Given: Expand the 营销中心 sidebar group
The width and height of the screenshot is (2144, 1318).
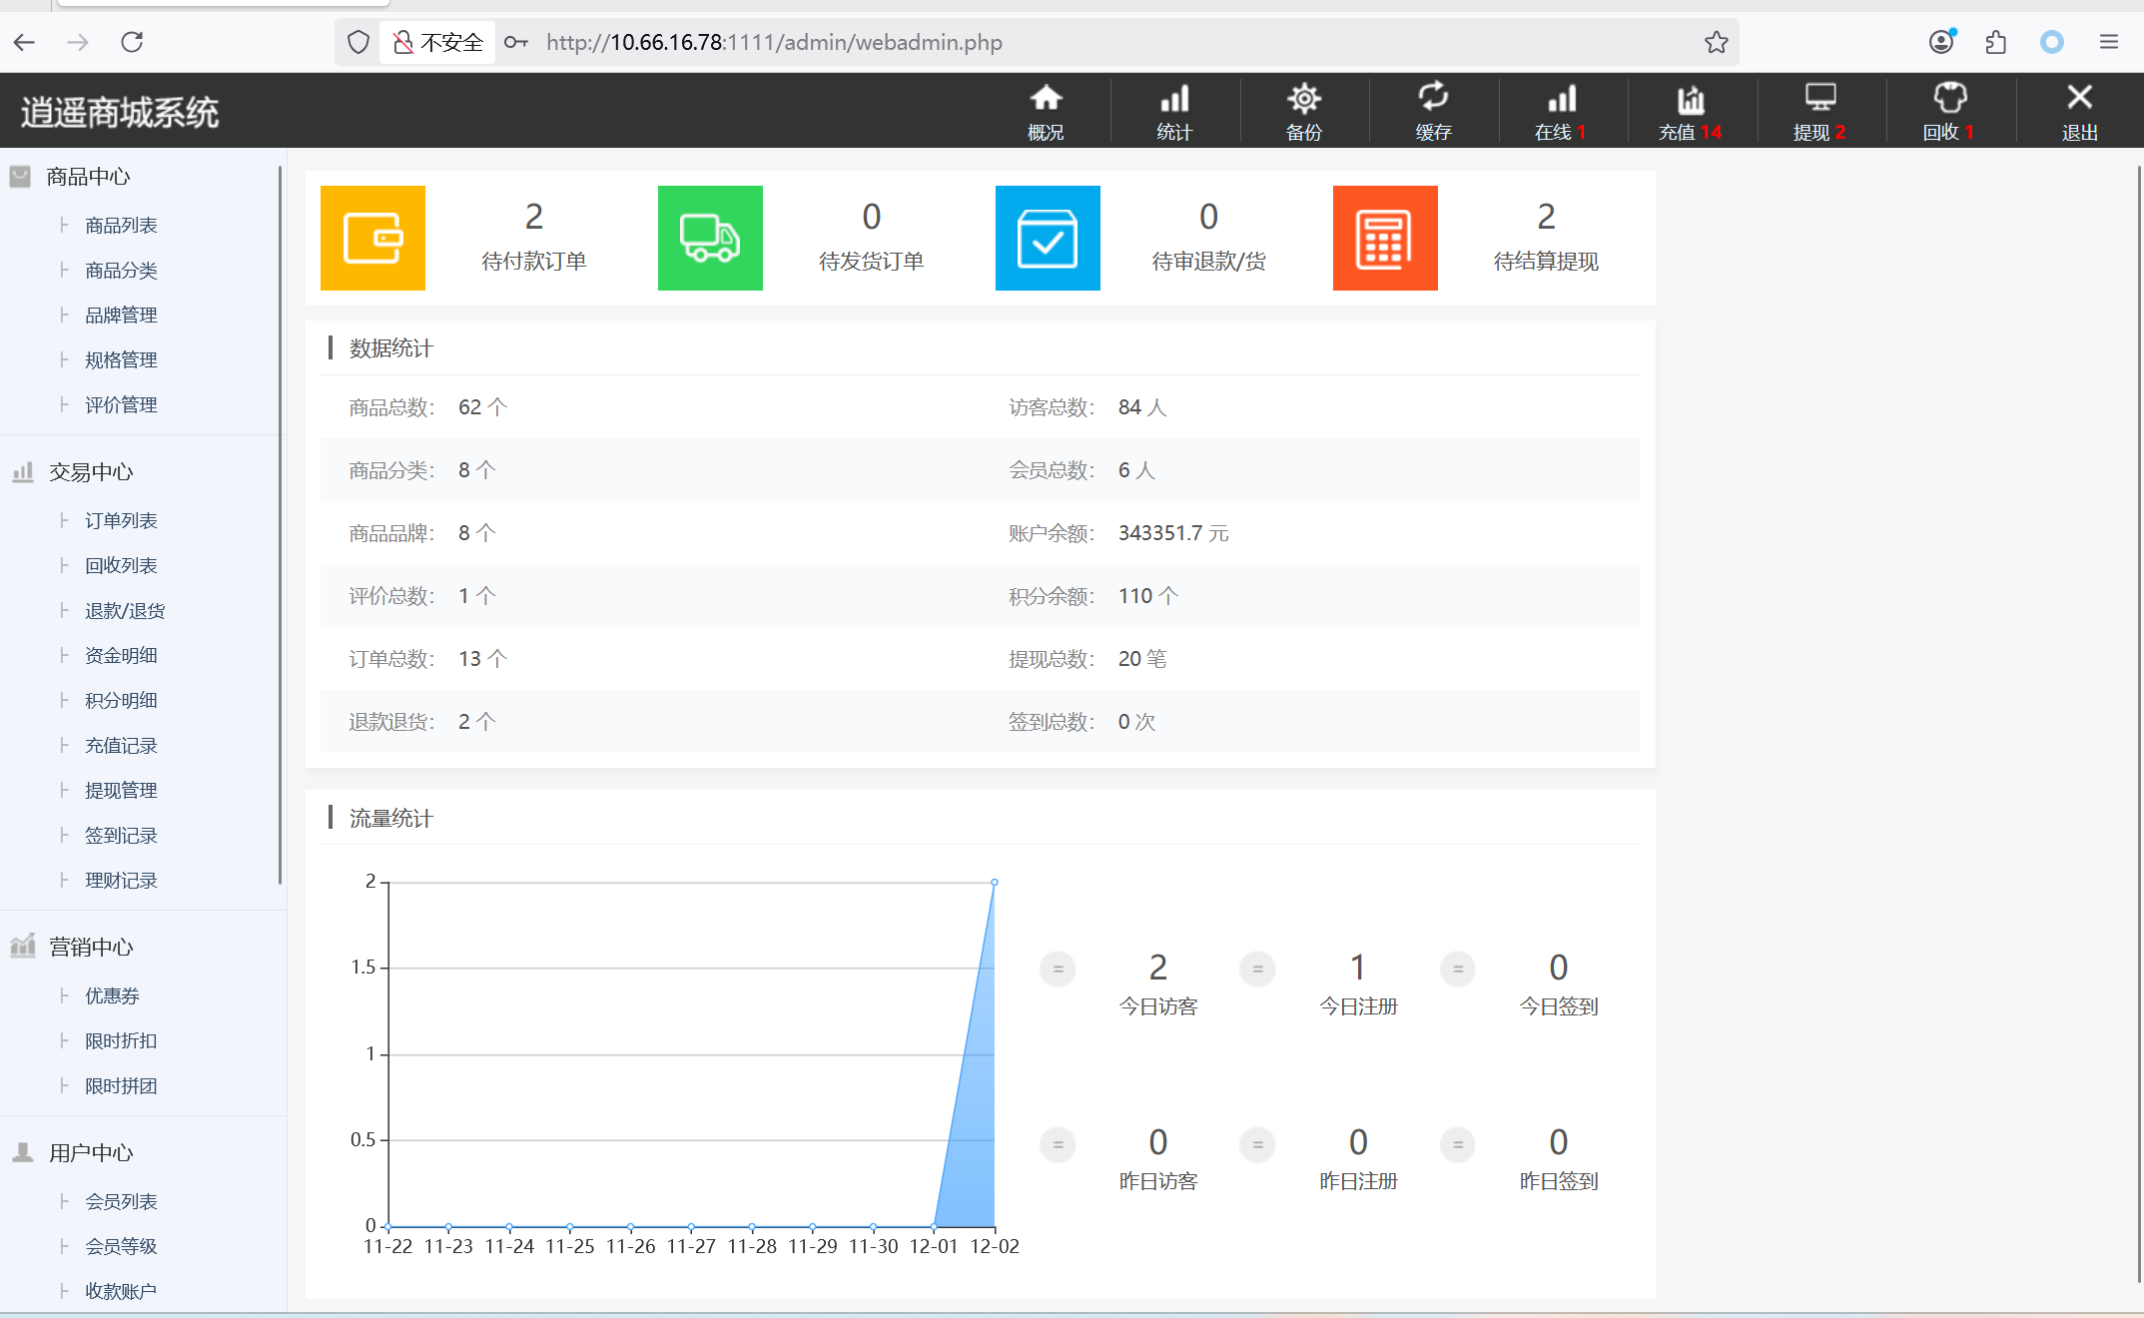Looking at the screenshot, I should (x=90, y=948).
